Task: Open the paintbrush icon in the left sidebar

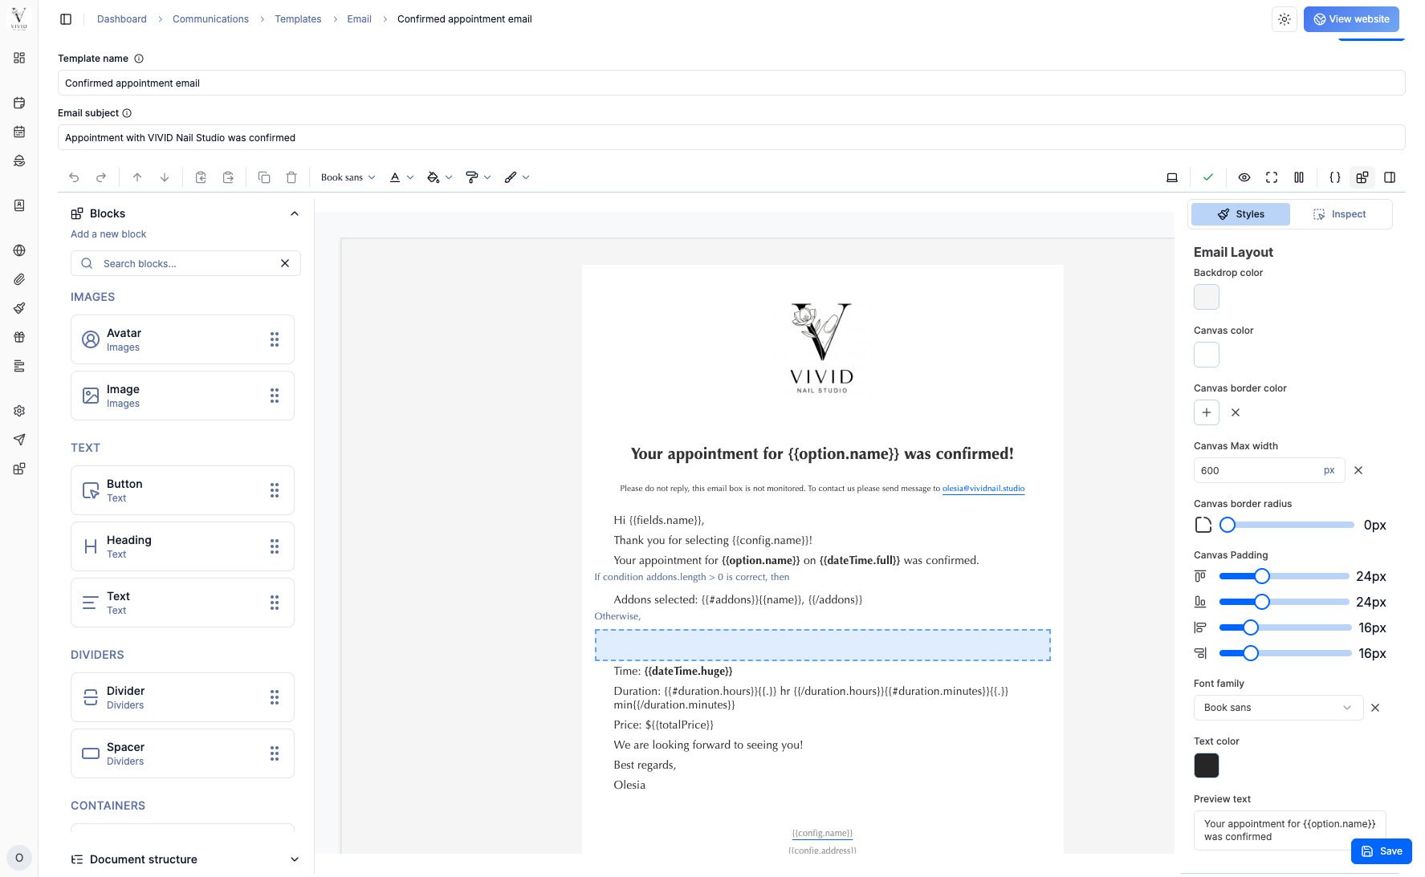Action: coord(19,308)
